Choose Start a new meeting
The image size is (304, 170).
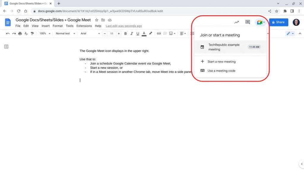point(221,62)
